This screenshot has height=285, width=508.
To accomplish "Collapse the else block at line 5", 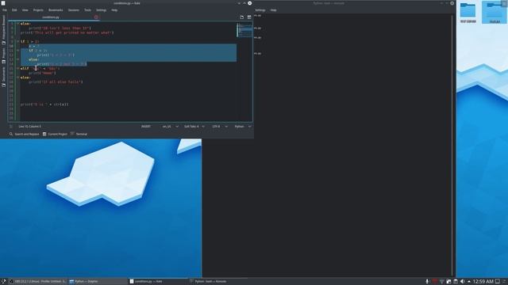I will coord(17,24).
